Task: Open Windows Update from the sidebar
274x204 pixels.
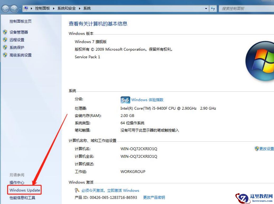Action: (x=24, y=190)
